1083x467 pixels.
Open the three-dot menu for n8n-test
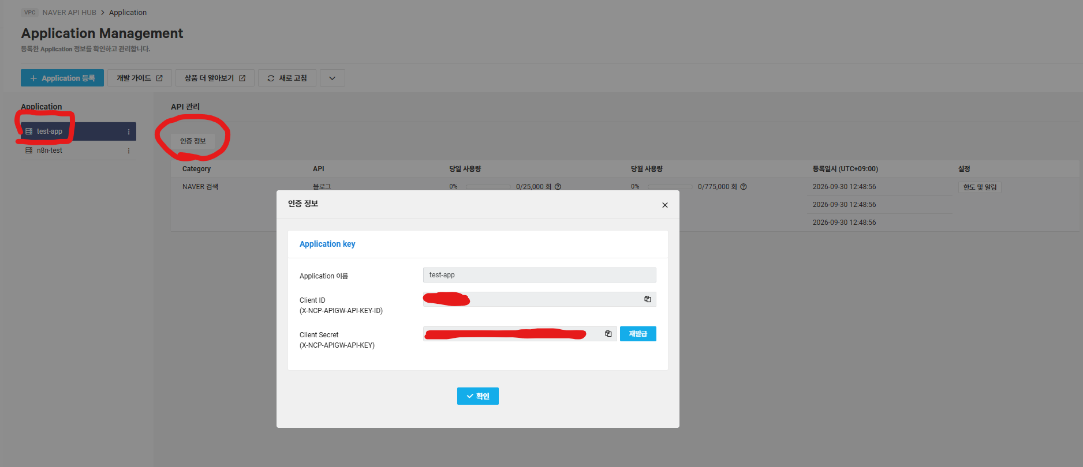129,151
